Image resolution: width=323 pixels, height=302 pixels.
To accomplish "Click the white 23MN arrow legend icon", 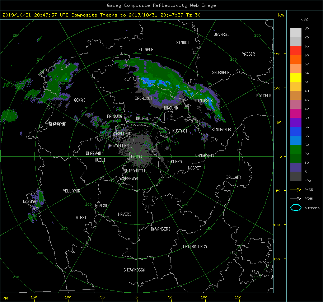I will pyautogui.click(x=296, y=199).
